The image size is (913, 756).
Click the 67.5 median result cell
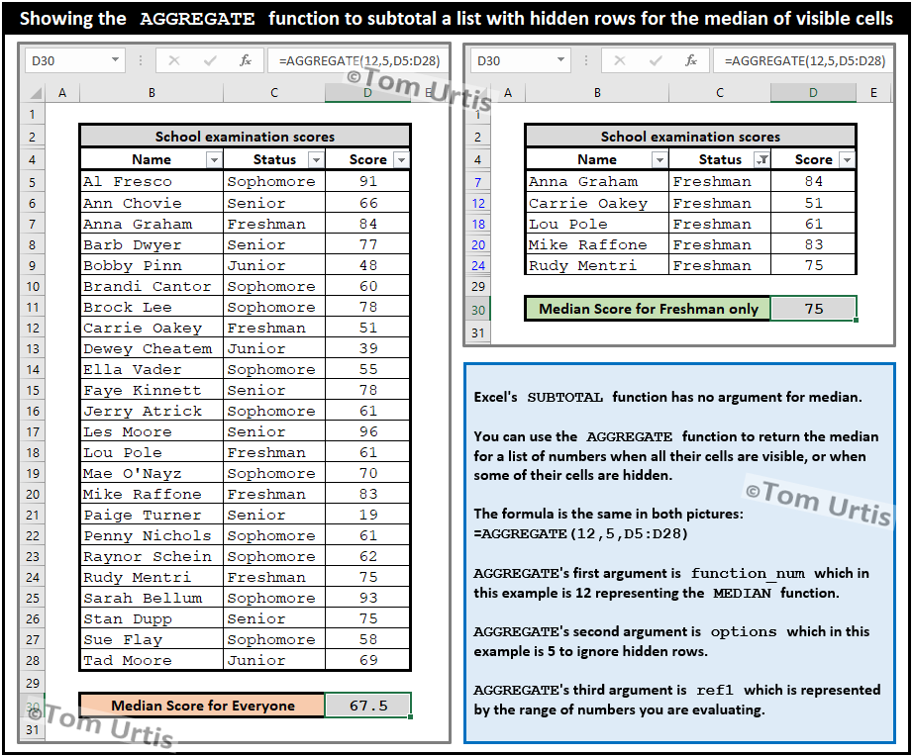click(x=368, y=706)
